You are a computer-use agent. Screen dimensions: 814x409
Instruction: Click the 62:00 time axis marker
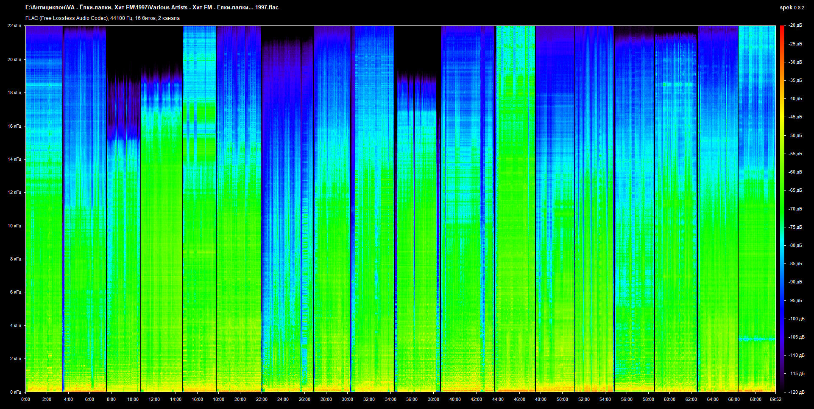coord(691,399)
